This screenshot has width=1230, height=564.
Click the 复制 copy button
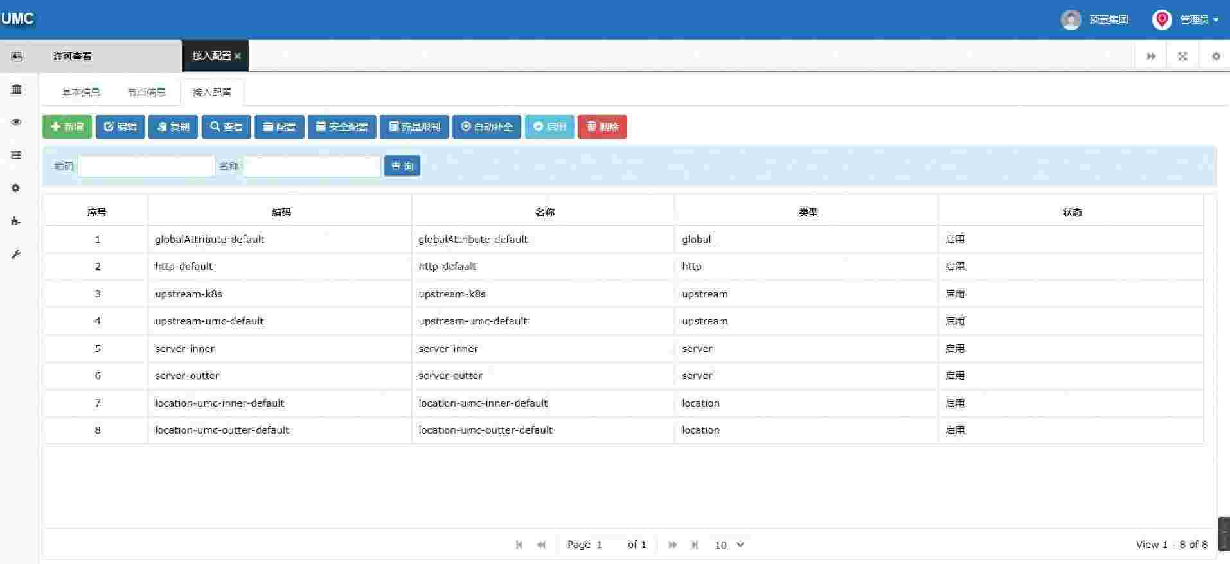173,127
